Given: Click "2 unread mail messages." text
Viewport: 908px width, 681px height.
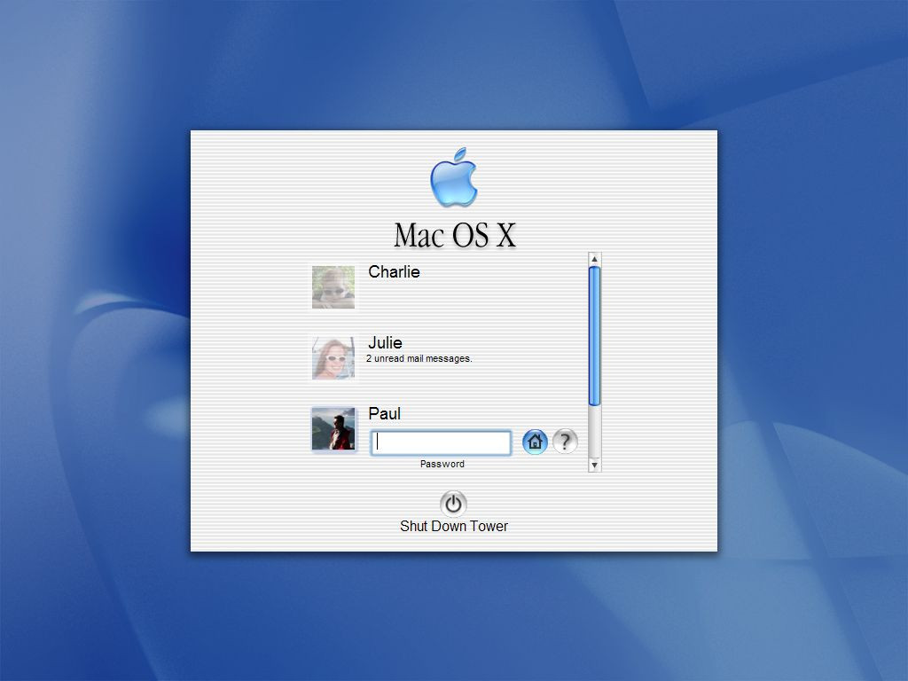Looking at the screenshot, I should (x=419, y=358).
